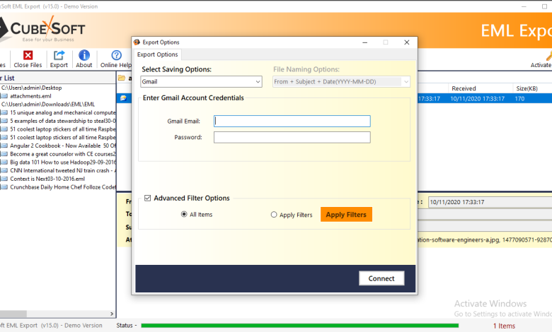The width and height of the screenshot is (552, 332).
Task: Click envelope icon in selected message row
Action: pyautogui.click(x=124, y=98)
